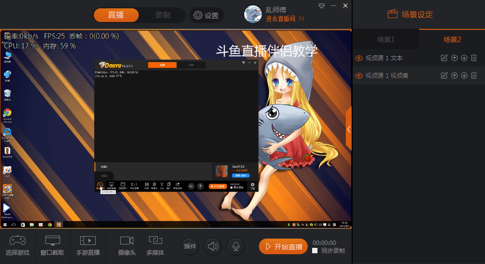485x264 pixels.
Task: Edit the 视频源 1 文本 source
Action: (444, 58)
